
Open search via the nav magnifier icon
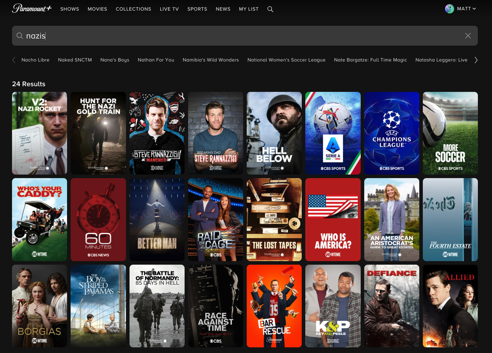pos(270,9)
